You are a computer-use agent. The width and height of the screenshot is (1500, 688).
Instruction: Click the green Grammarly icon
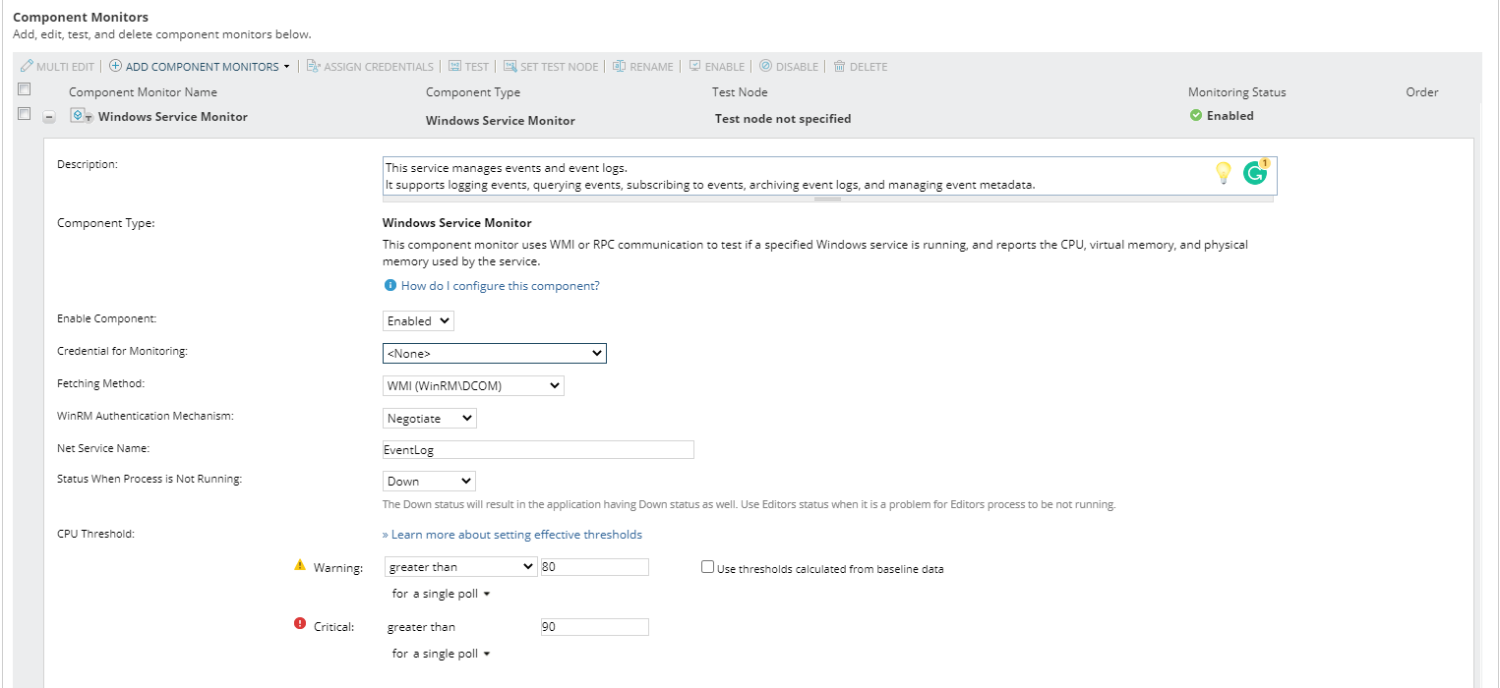1255,173
